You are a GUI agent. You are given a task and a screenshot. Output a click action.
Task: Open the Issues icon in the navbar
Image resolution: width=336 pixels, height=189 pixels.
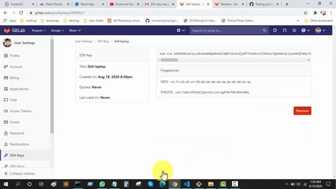(275, 30)
